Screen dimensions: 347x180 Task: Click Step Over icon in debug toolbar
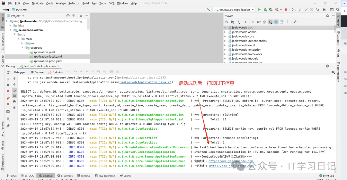pyautogui.click(x=76, y=72)
